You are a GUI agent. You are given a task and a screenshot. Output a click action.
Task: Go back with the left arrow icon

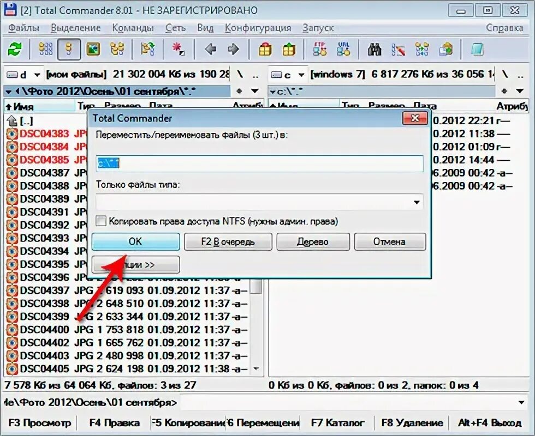click(x=211, y=50)
